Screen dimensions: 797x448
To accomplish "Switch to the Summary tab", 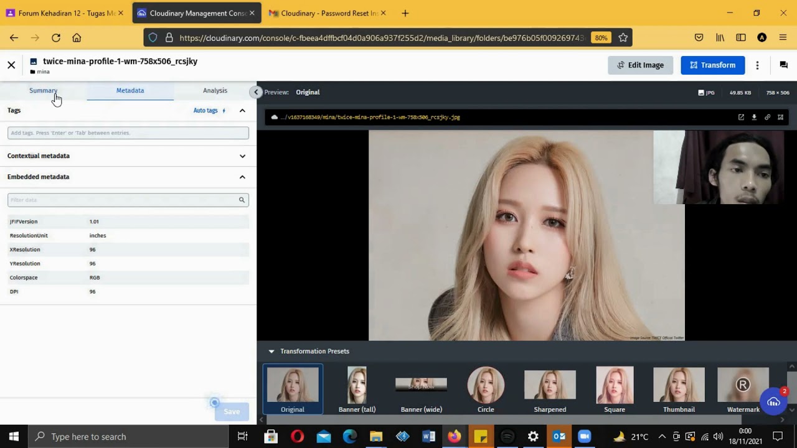I will (43, 90).
